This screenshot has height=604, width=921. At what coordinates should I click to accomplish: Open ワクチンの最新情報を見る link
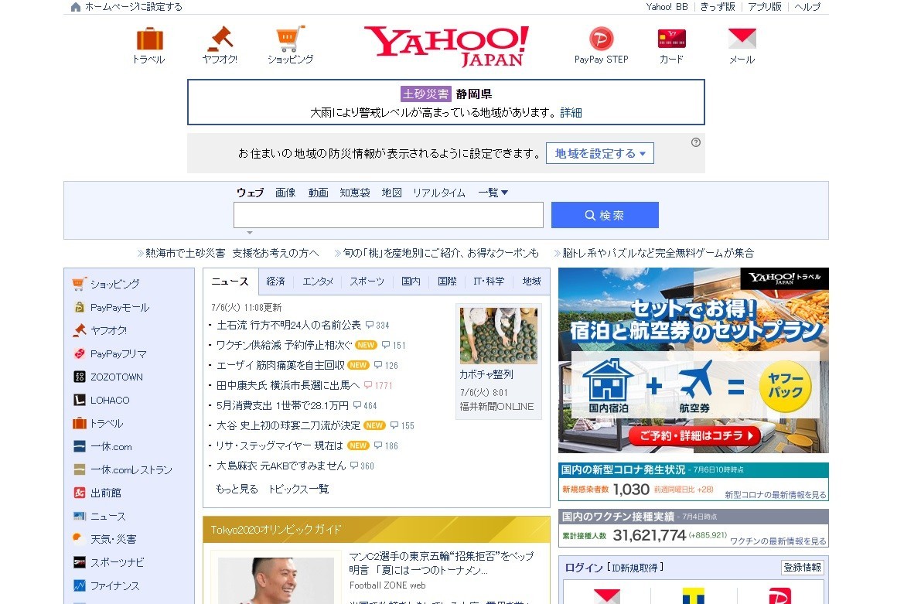(778, 541)
